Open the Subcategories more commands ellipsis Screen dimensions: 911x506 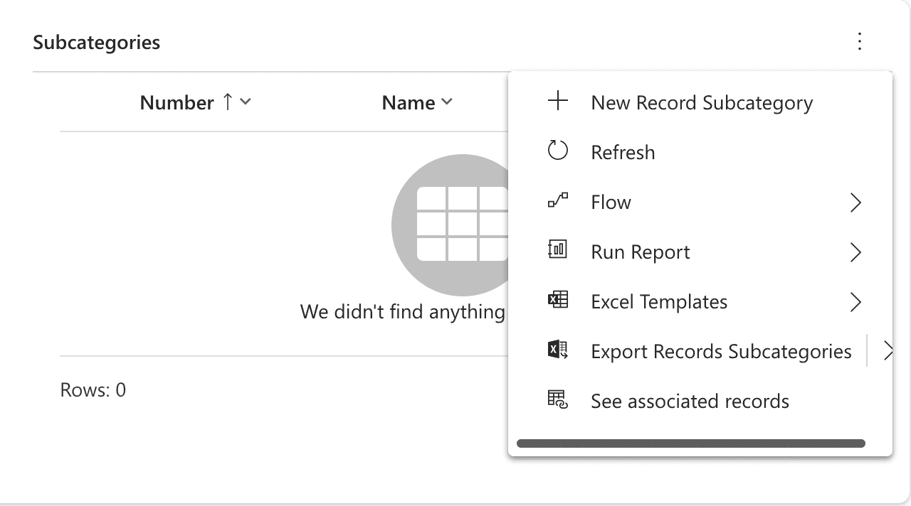860,42
